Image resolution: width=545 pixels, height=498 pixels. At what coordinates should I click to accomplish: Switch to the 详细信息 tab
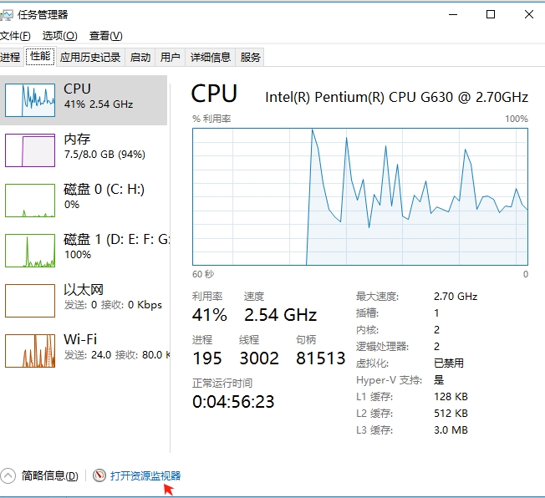[211, 57]
